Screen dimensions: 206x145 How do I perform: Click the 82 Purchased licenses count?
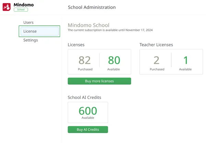point(85,60)
